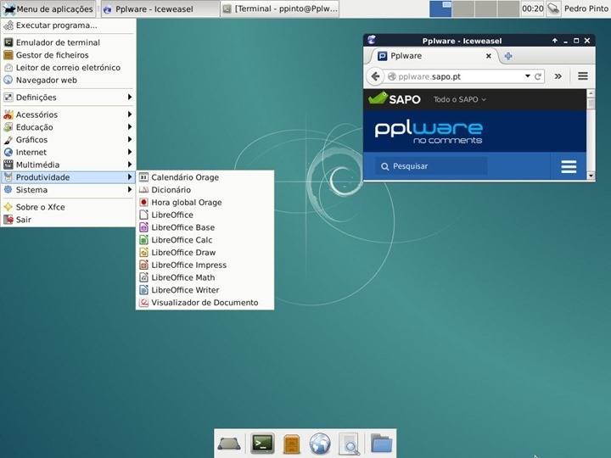Click the globe web browser dock icon
This screenshot has height=458, width=611.
coord(319,443)
